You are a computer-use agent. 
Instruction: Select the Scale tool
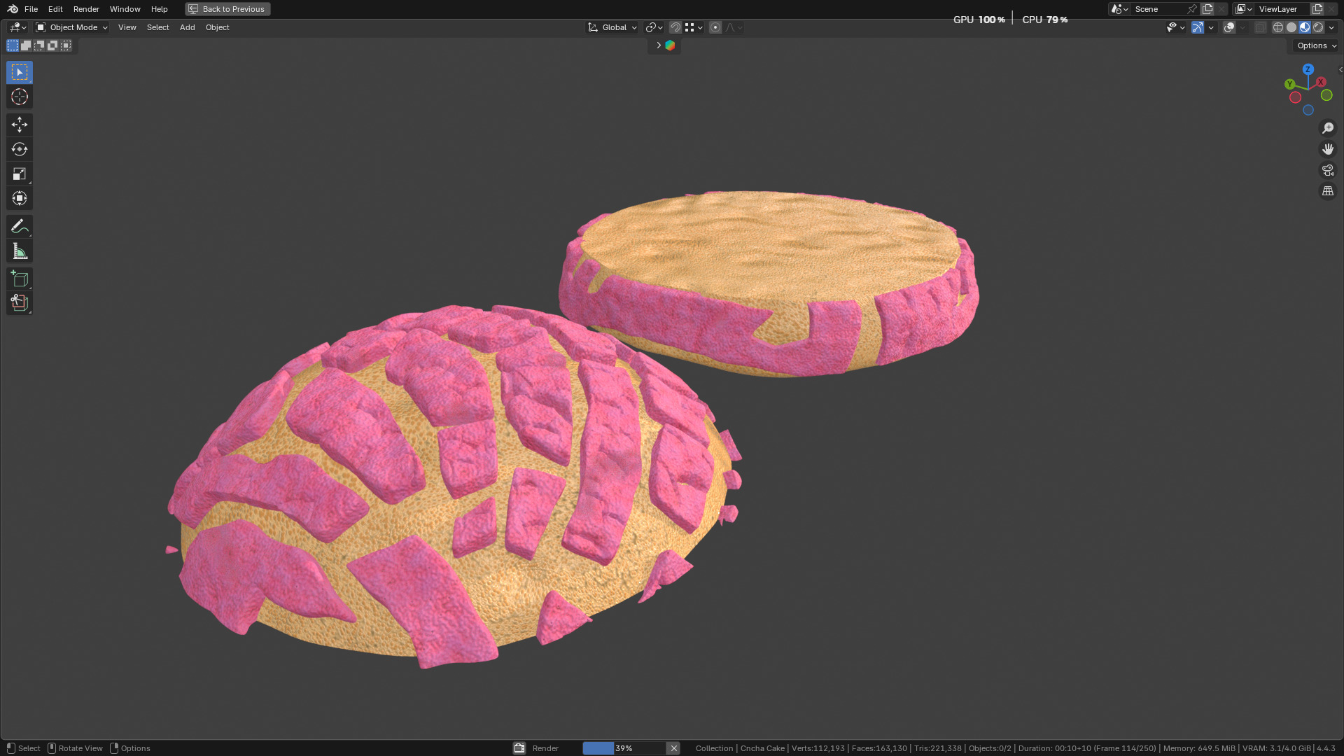click(x=20, y=174)
